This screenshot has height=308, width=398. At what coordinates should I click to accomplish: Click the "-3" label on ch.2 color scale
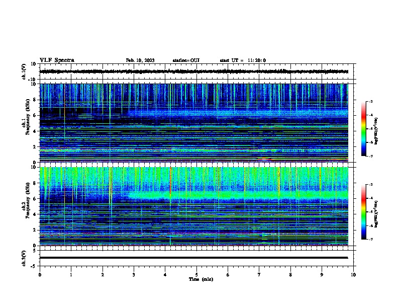[x=371, y=185]
